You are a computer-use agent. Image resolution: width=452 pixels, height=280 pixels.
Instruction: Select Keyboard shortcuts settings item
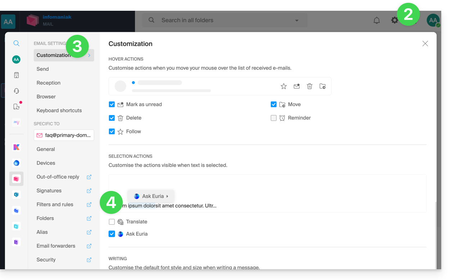click(59, 111)
